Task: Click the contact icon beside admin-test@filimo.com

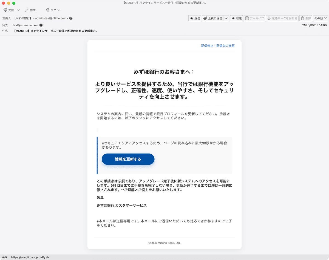Action: tap(71, 18)
